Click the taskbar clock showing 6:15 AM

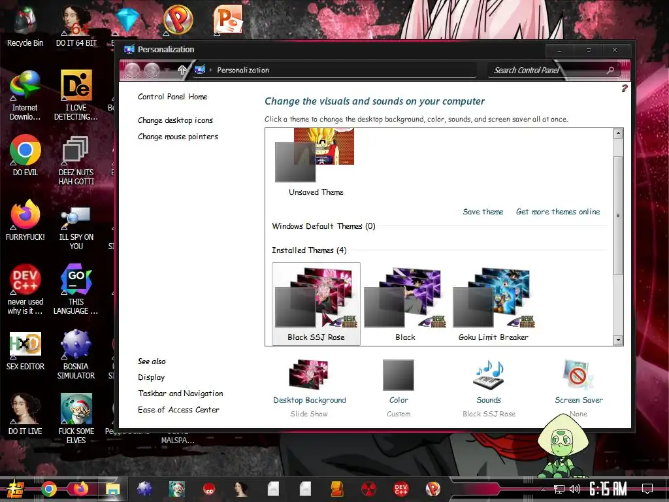[608, 489]
